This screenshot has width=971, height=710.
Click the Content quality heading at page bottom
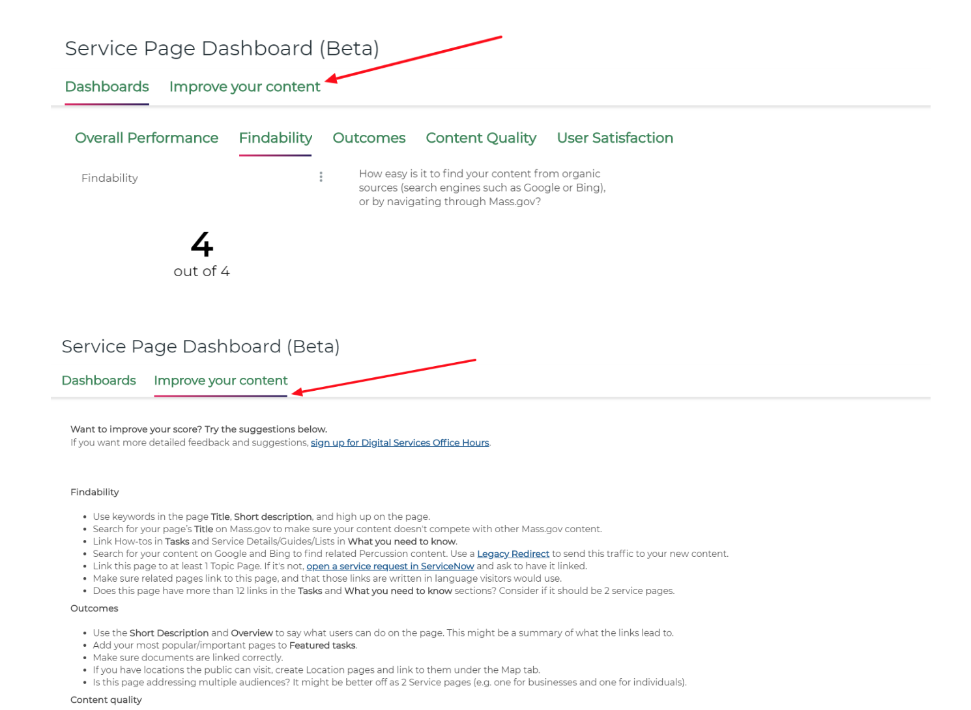click(106, 700)
